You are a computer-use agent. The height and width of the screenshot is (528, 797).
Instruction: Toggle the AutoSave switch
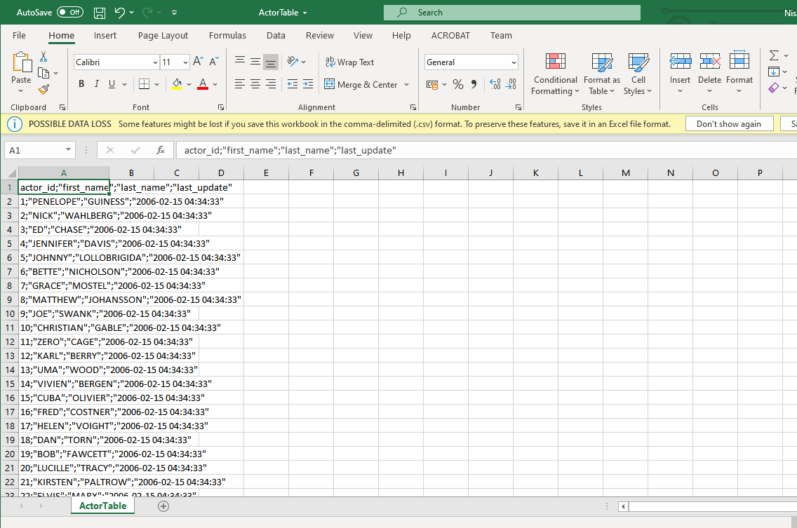[69, 12]
